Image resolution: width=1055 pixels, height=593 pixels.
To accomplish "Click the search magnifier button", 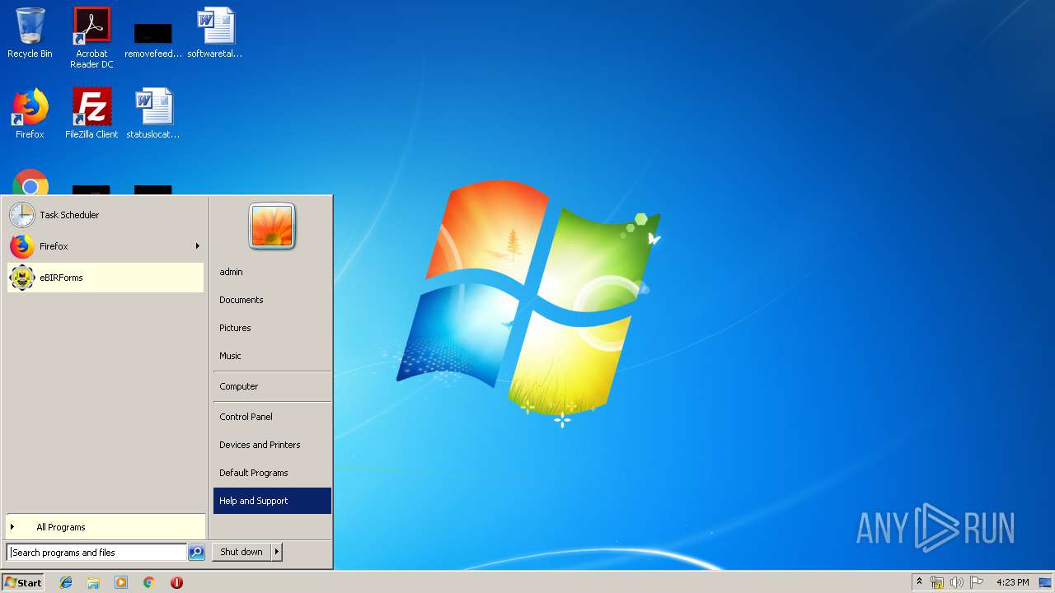I will click(196, 553).
